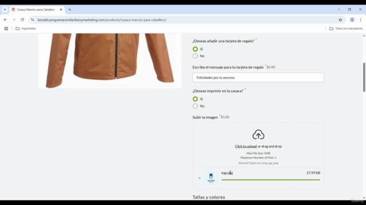This screenshot has width=366, height=205.
Task: Select Si for printing on jacket
Action: 195,99
